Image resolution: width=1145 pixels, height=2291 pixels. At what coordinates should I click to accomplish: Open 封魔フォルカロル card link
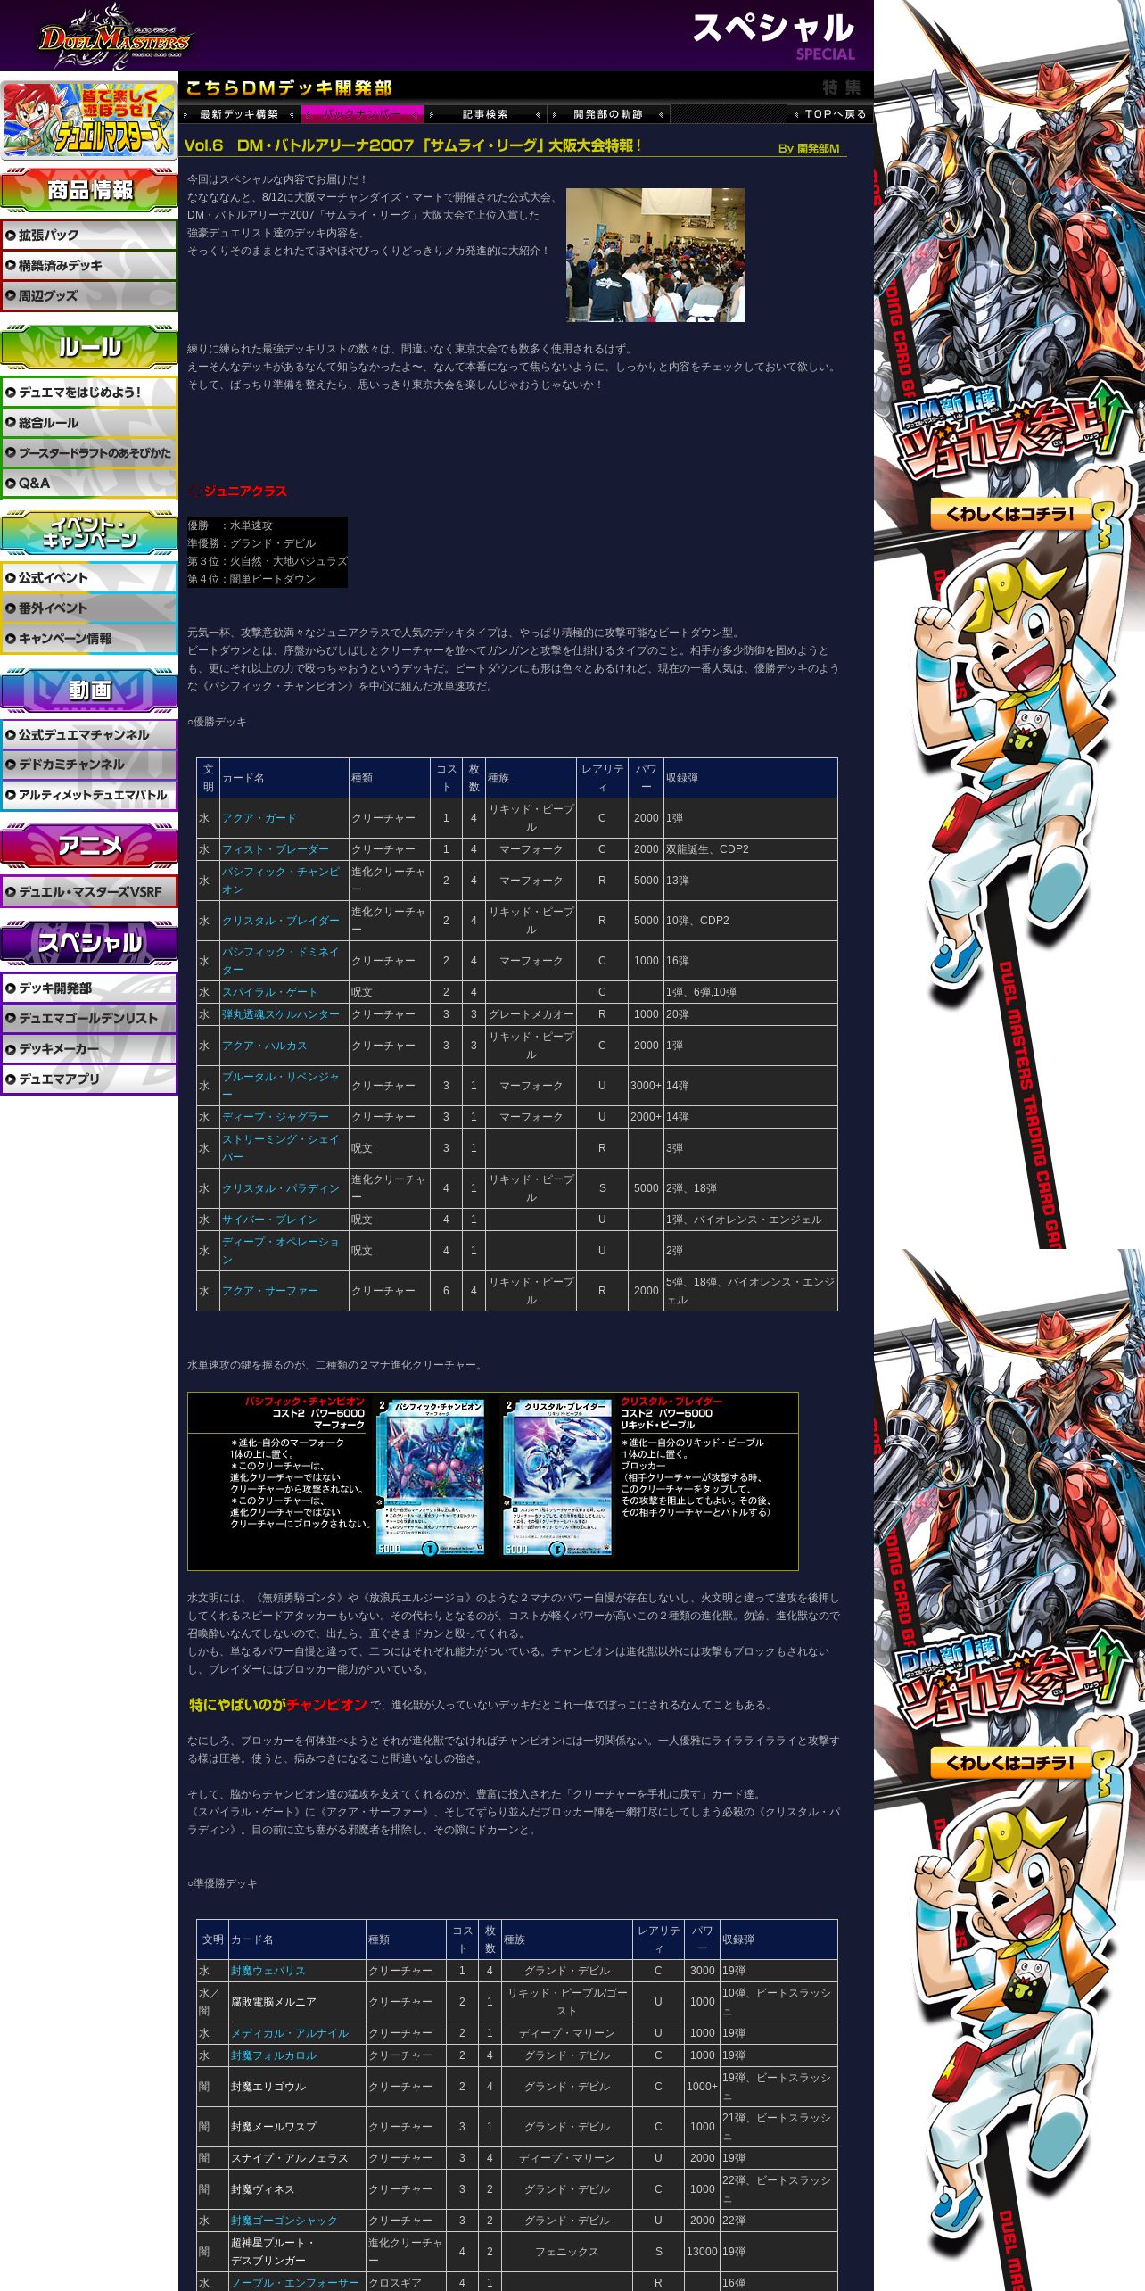[x=274, y=2055]
